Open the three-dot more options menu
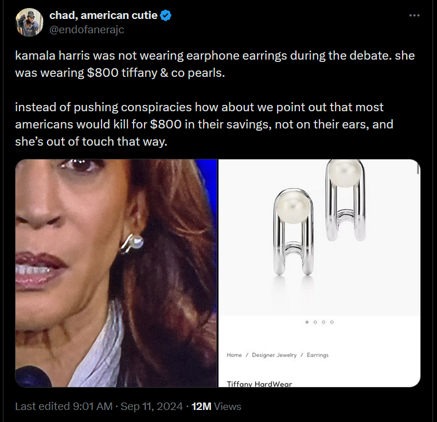 (x=414, y=15)
